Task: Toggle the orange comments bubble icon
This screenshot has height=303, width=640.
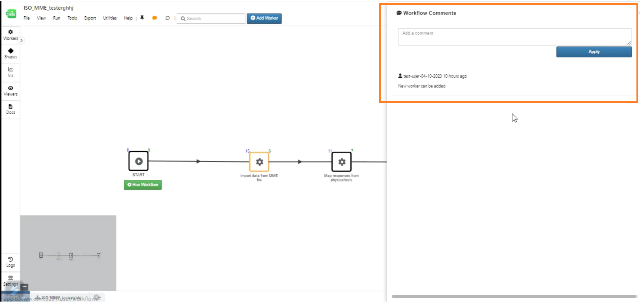Action: (x=155, y=18)
